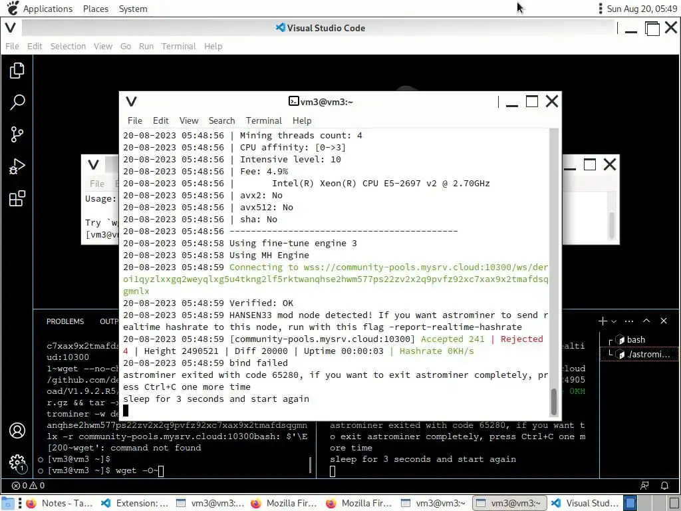
Task: Open the Manage gear in activity bar
Action: [17, 463]
